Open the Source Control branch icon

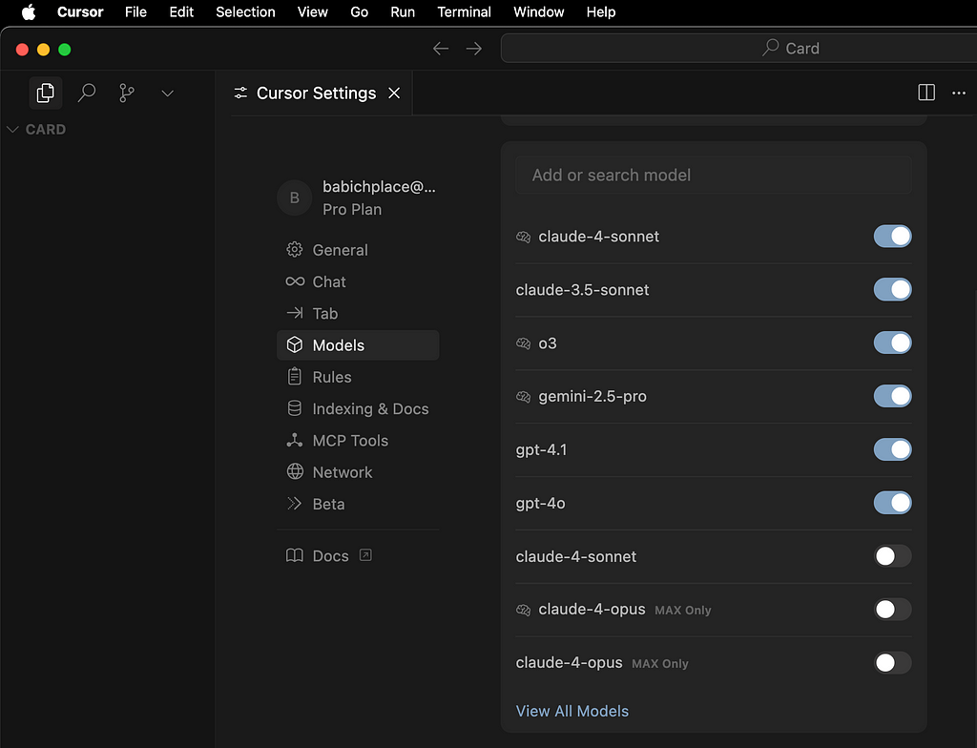(127, 93)
